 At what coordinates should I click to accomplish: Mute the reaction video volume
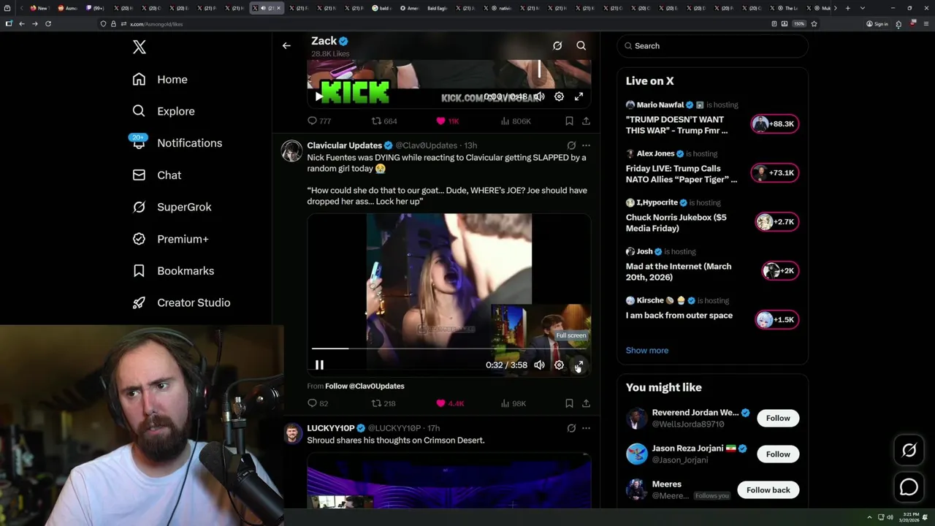[539, 365]
